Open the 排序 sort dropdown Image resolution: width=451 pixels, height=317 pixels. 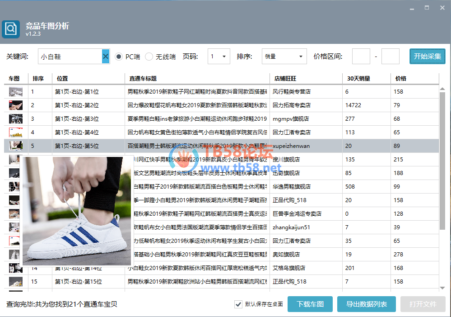[x=284, y=57]
